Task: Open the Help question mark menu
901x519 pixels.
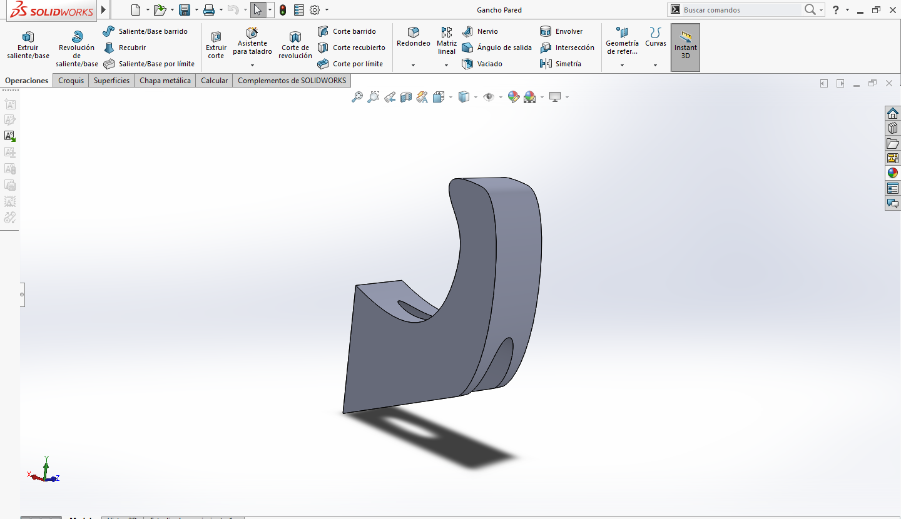Action: click(835, 9)
